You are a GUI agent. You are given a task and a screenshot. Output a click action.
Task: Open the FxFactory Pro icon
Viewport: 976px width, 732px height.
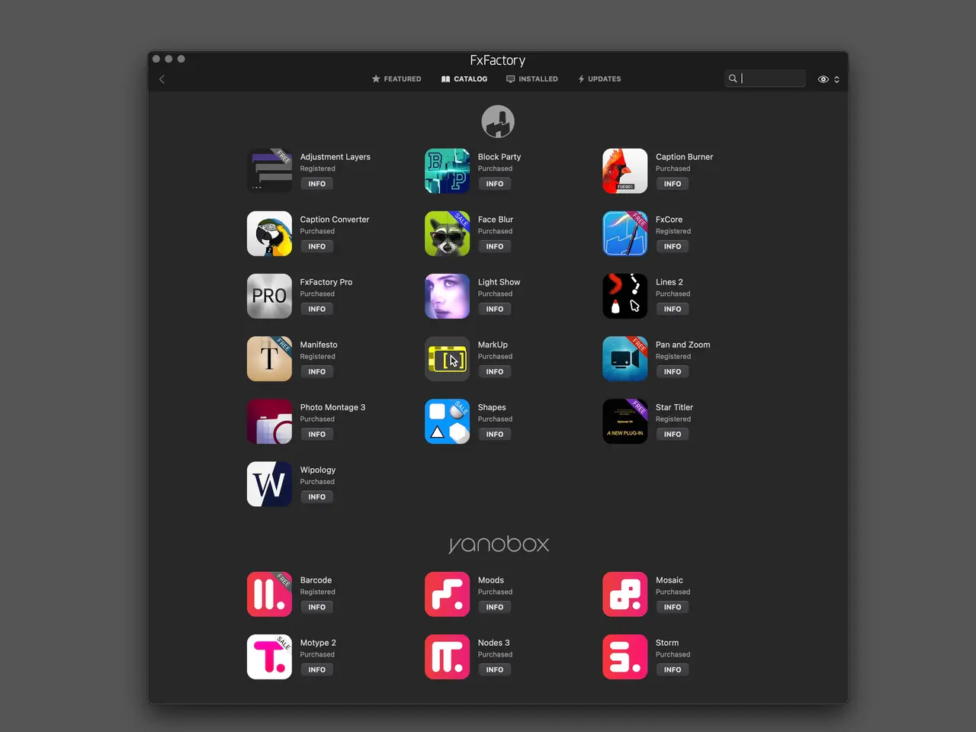pyautogui.click(x=269, y=296)
